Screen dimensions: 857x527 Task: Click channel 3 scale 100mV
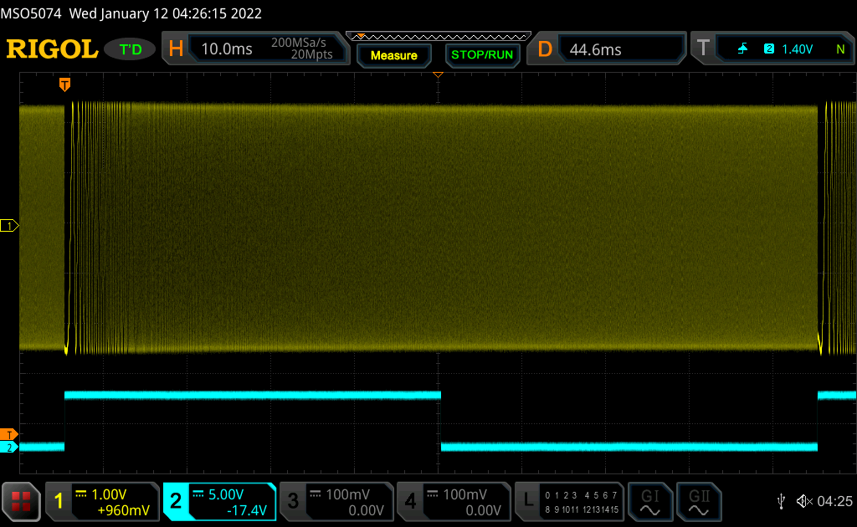point(347,494)
